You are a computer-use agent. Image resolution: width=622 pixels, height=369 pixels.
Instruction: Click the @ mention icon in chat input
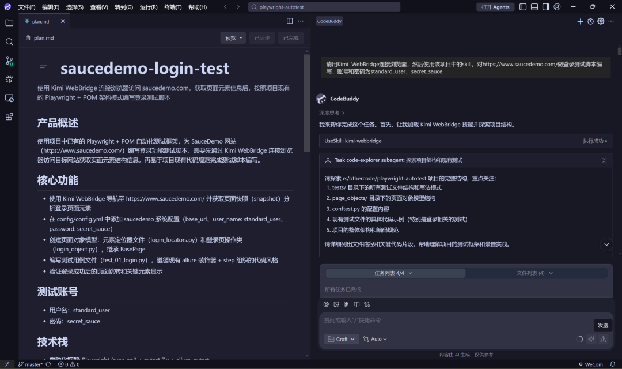(x=326, y=304)
